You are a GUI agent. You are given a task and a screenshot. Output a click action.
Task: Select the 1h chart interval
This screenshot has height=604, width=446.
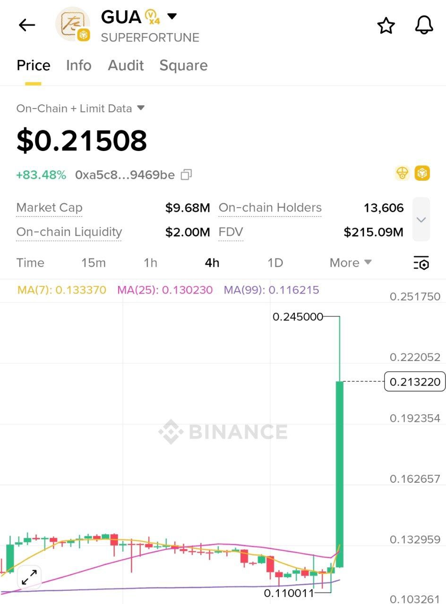[150, 263]
